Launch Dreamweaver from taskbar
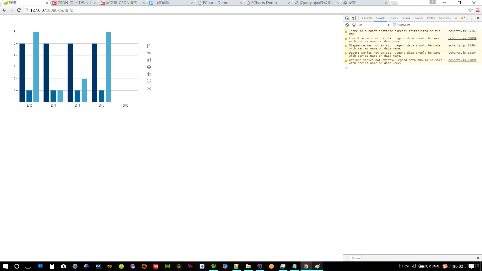 (167, 266)
